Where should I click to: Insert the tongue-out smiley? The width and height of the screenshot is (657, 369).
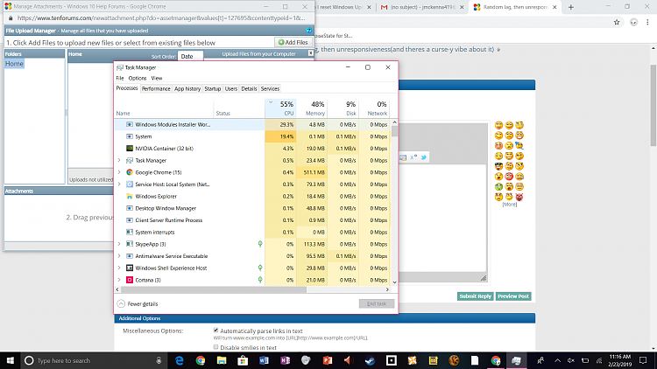pyautogui.click(x=498, y=125)
